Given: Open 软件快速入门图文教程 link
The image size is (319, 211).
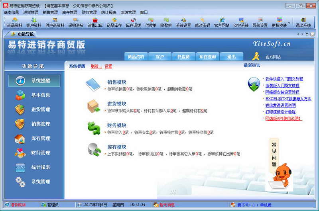Looking at the screenshot, I should 284,79.
